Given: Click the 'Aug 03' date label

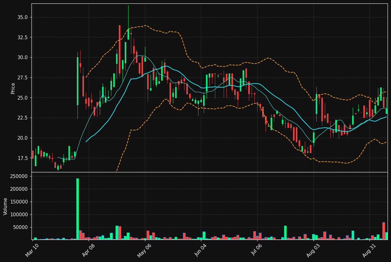Looking at the screenshot, I should click(313, 250).
